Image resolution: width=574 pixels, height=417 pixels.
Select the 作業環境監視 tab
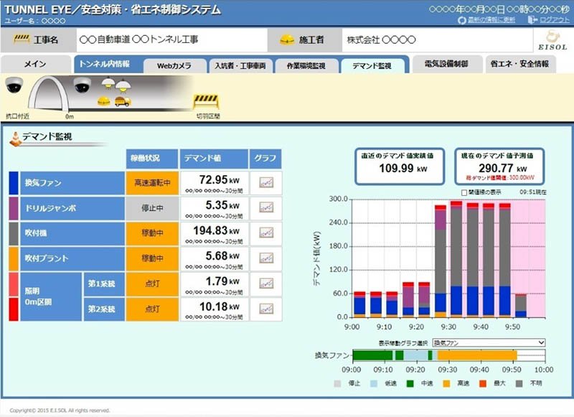click(x=306, y=66)
